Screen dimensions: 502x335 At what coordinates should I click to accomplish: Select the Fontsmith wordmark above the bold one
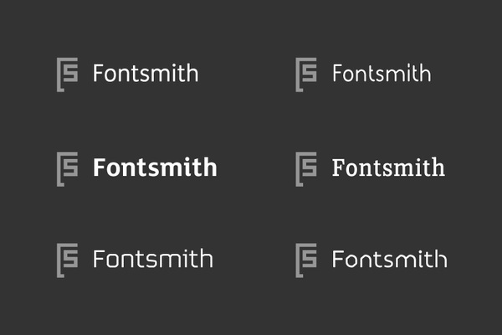pyautogui.click(x=146, y=74)
